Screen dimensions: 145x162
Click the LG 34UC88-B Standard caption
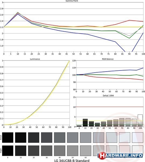point(72,160)
